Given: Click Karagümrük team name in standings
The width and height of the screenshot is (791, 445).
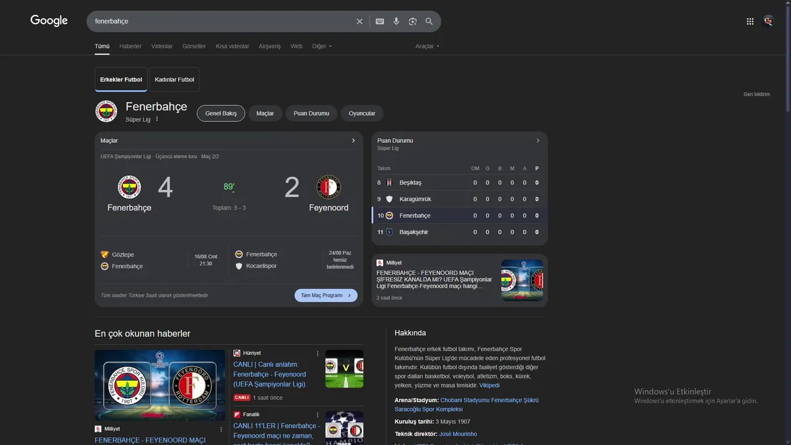Looking at the screenshot, I should 415,199.
